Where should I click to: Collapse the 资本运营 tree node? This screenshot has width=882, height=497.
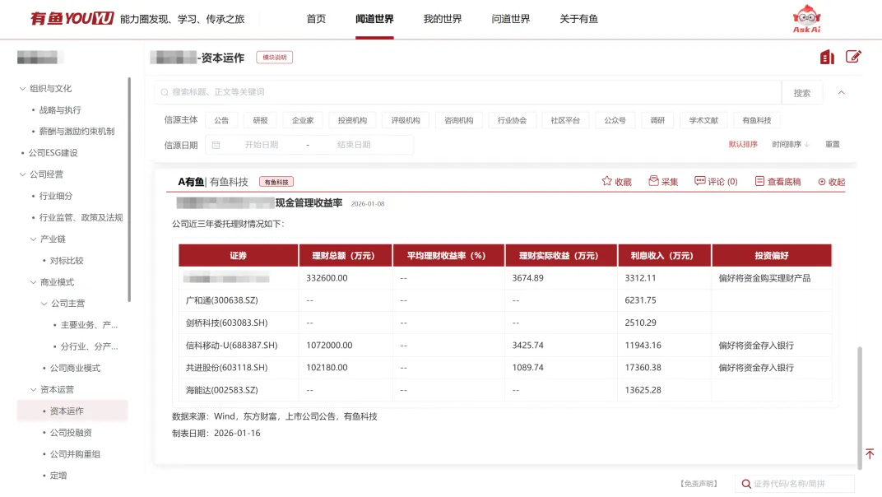click(33, 389)
